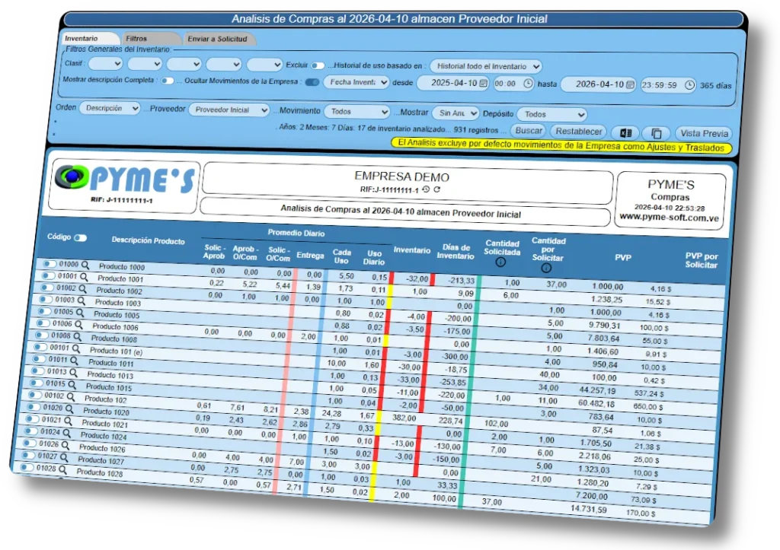Click Restablecer to reset filters
This screenshot has width=780, height=550.
click(578, 131)
